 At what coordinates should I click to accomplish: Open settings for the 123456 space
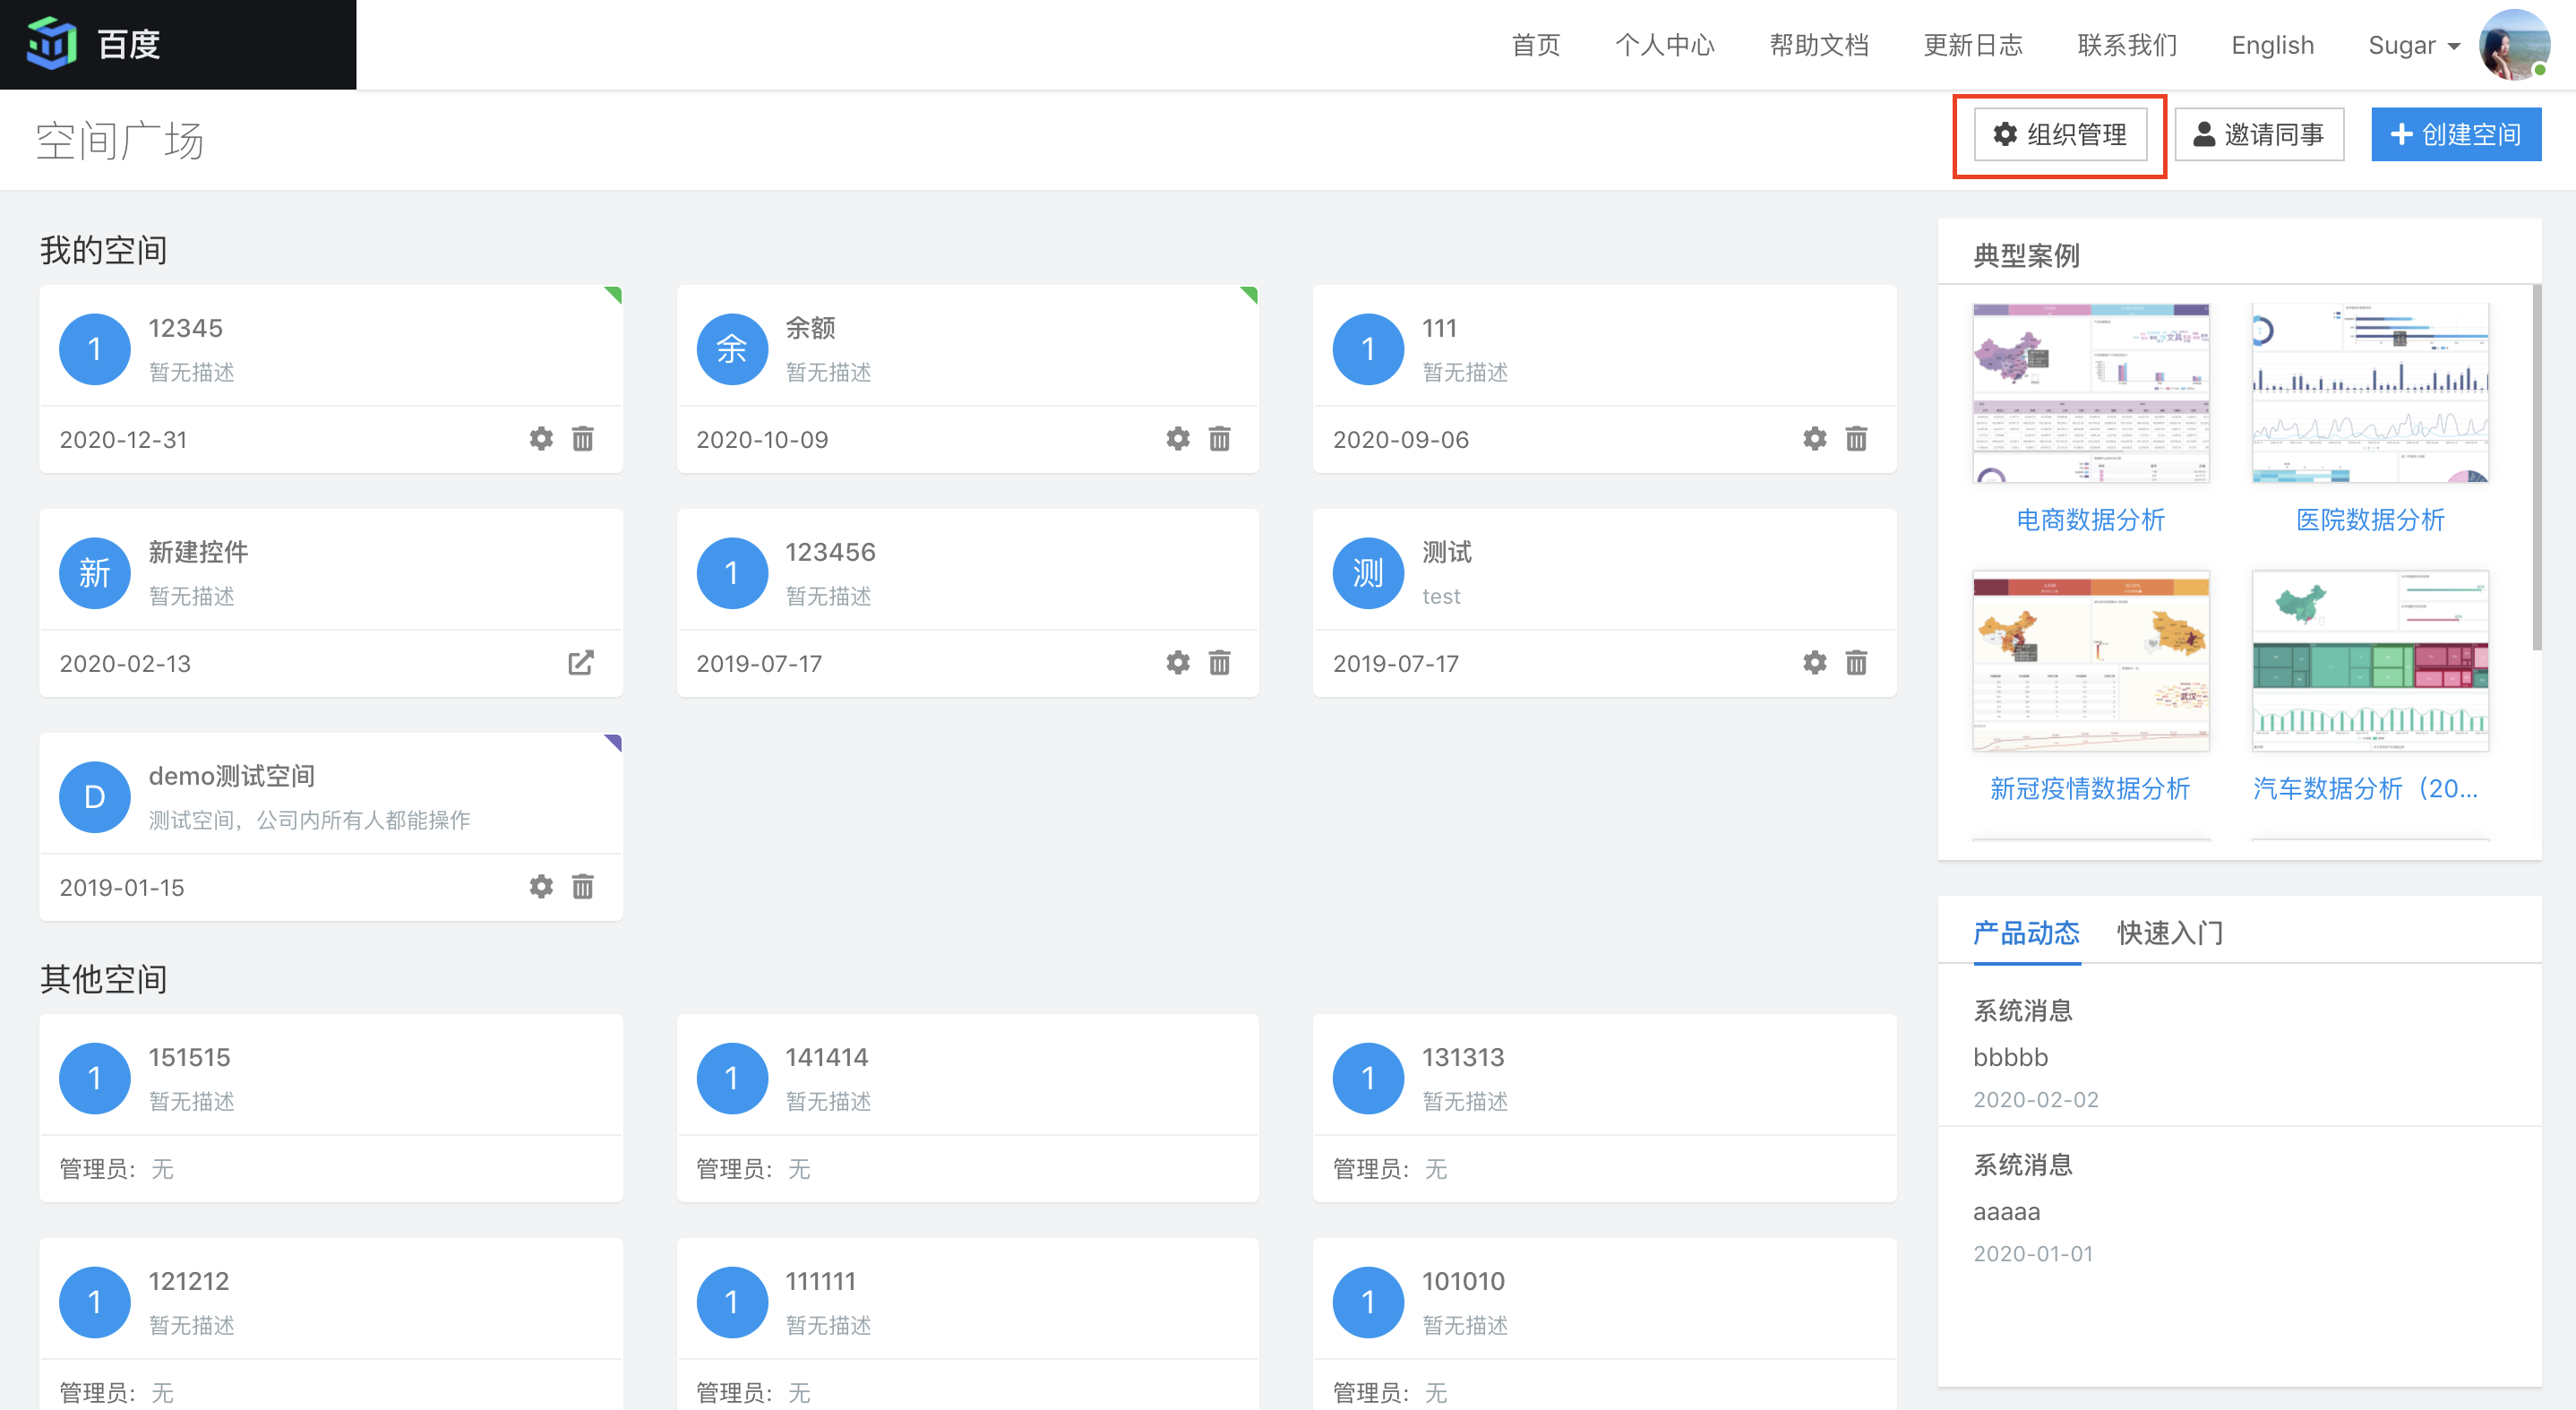pyautogui.click(x=1178, y=663)
